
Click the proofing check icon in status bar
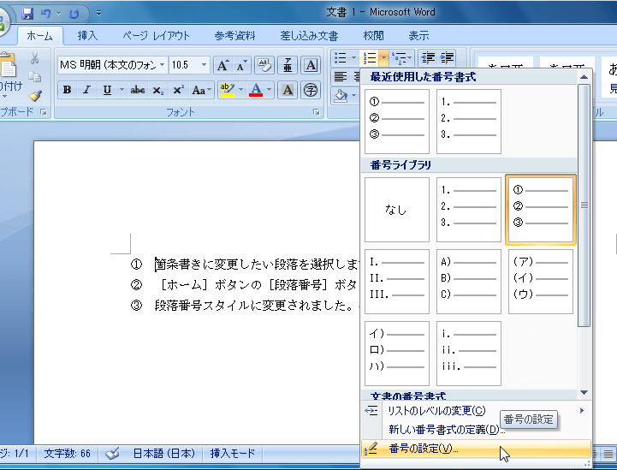(x=112, y=454)
